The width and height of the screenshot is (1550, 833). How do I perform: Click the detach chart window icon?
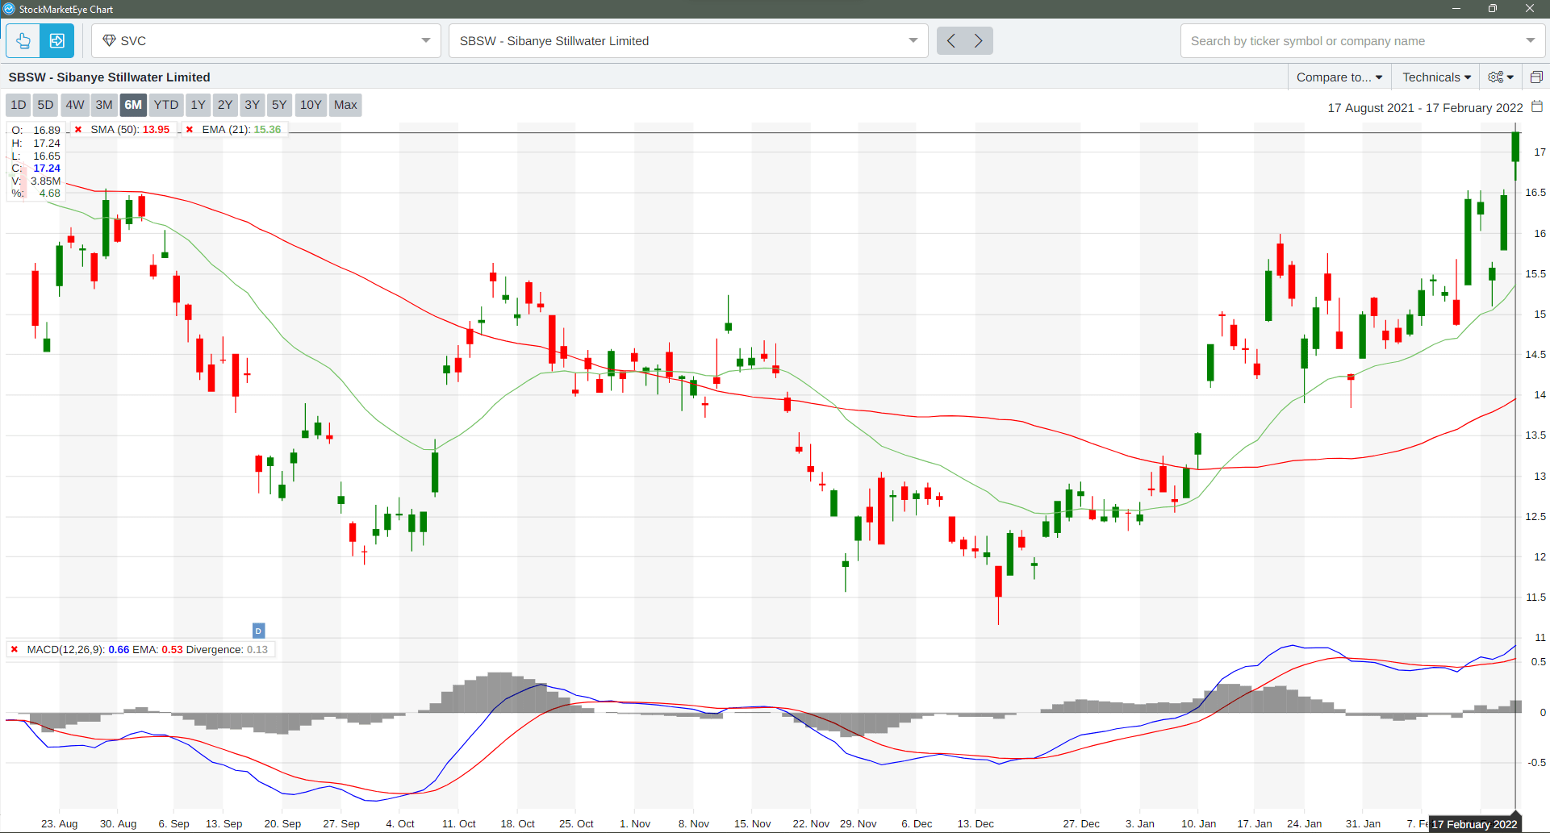pos(1536,77)
